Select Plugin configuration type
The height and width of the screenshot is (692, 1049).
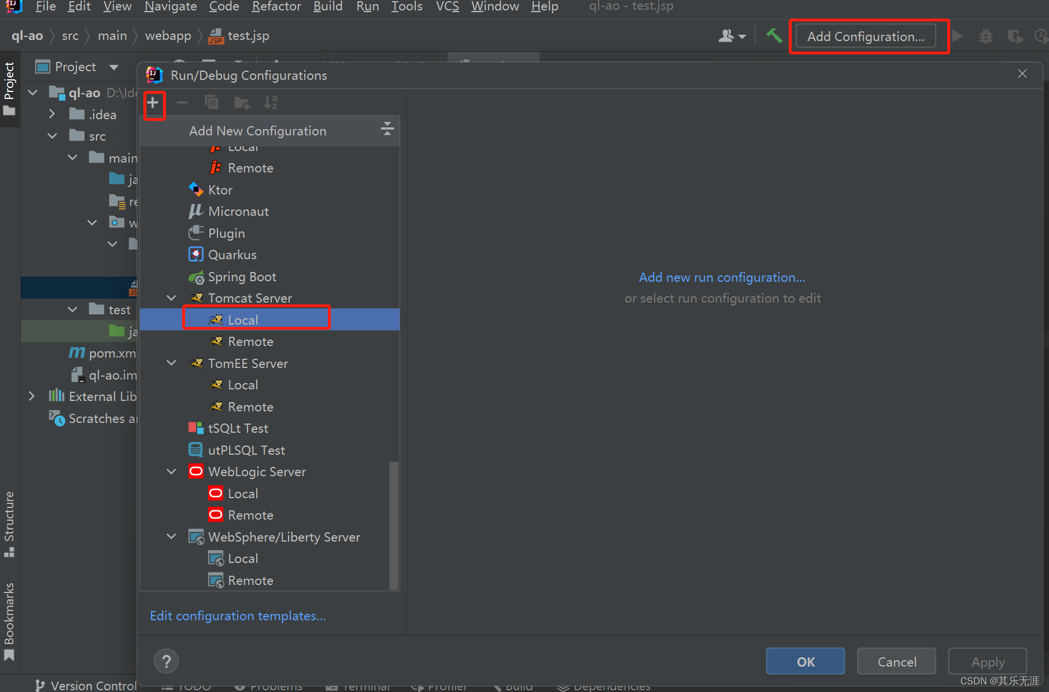(x=269, y=233)
